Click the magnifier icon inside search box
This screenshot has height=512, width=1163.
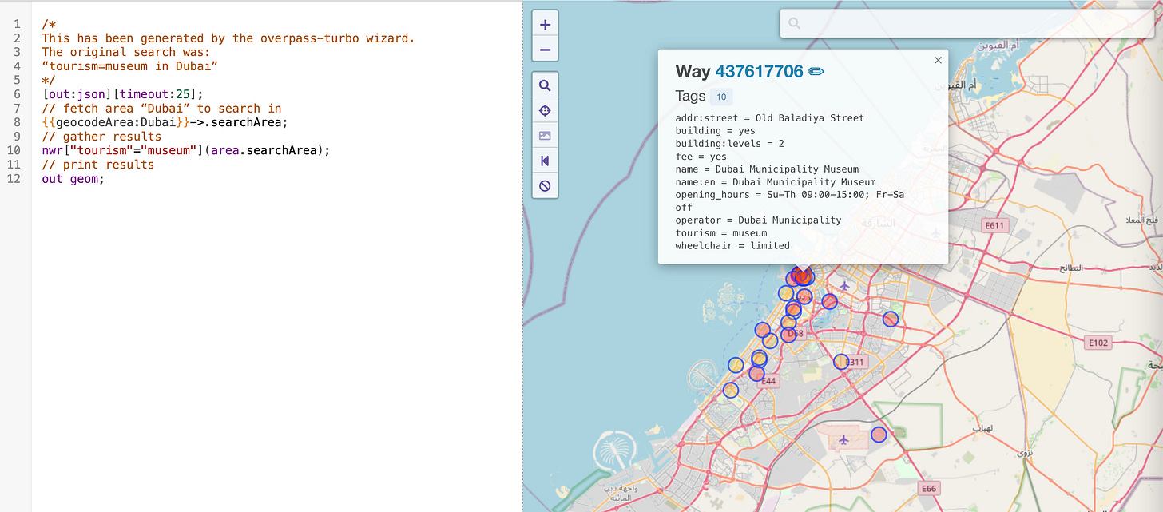794,23
